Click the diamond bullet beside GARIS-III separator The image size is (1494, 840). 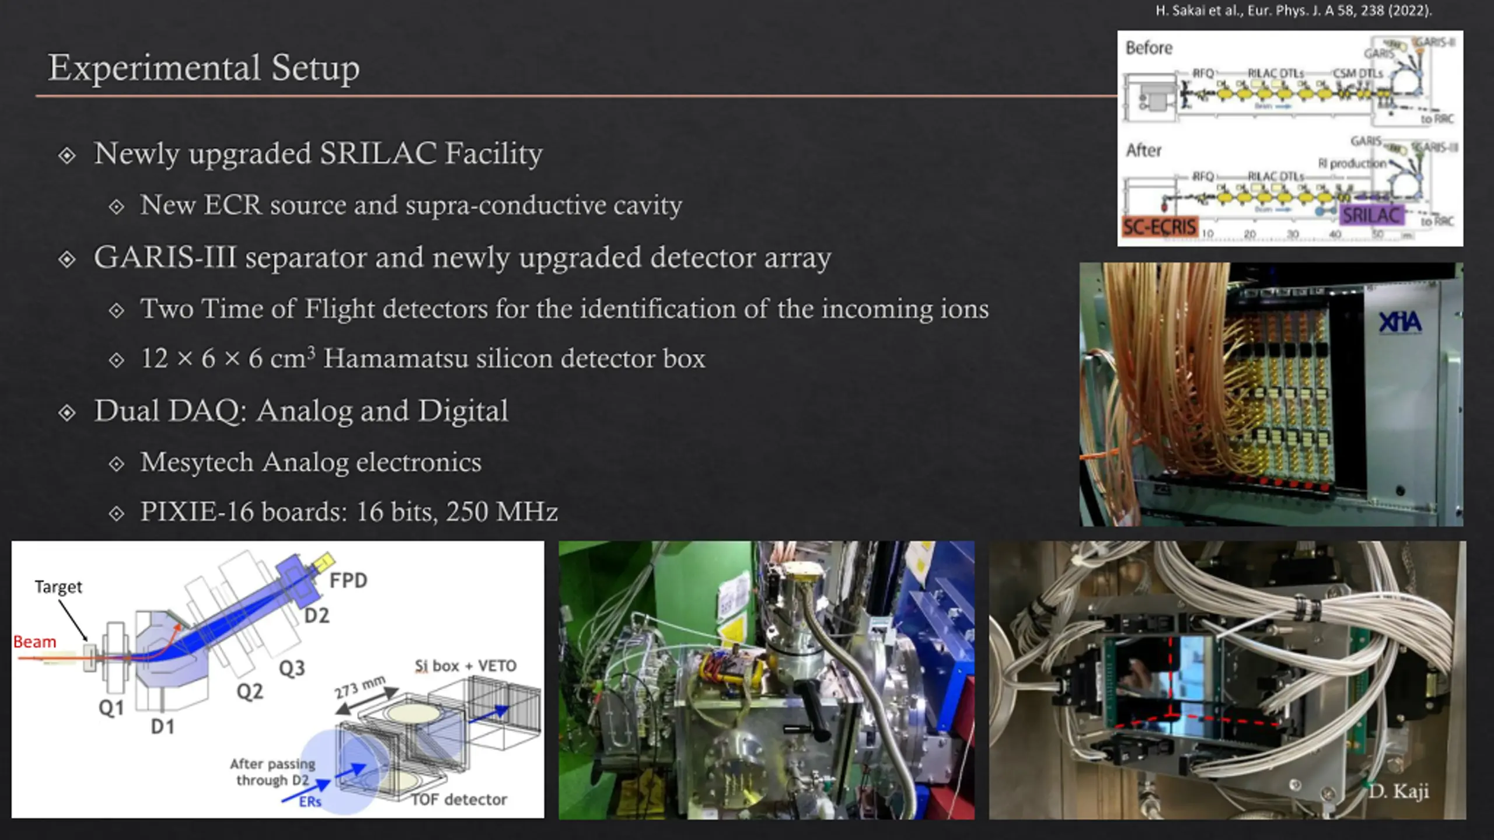(67, 259)
